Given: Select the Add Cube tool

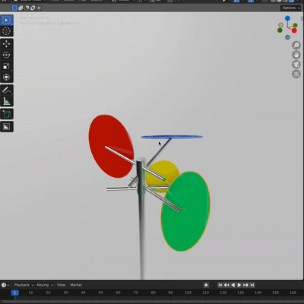Looking at the screenshot, I should point(6,114).
